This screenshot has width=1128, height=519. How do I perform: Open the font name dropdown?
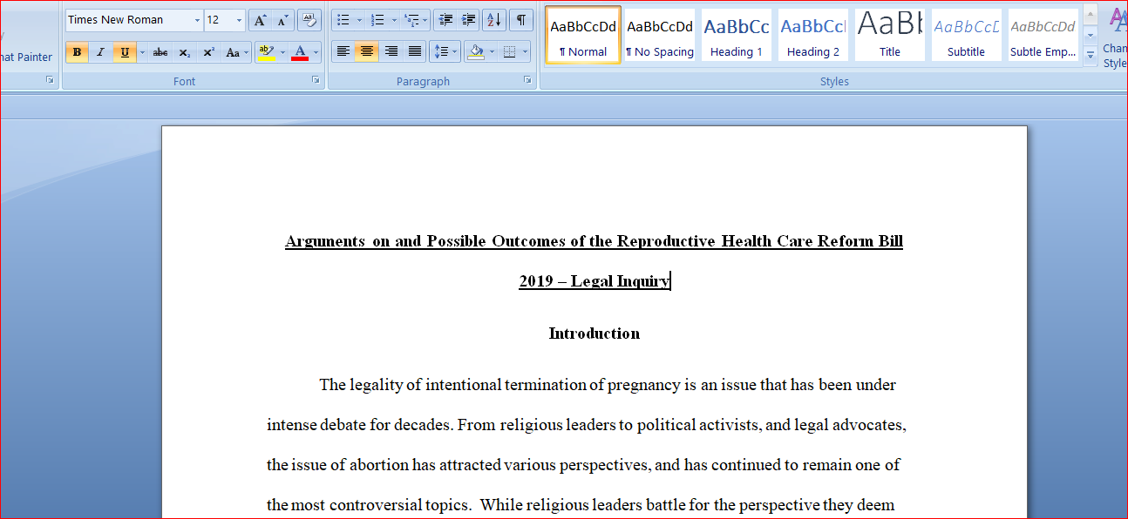(197, 20)
